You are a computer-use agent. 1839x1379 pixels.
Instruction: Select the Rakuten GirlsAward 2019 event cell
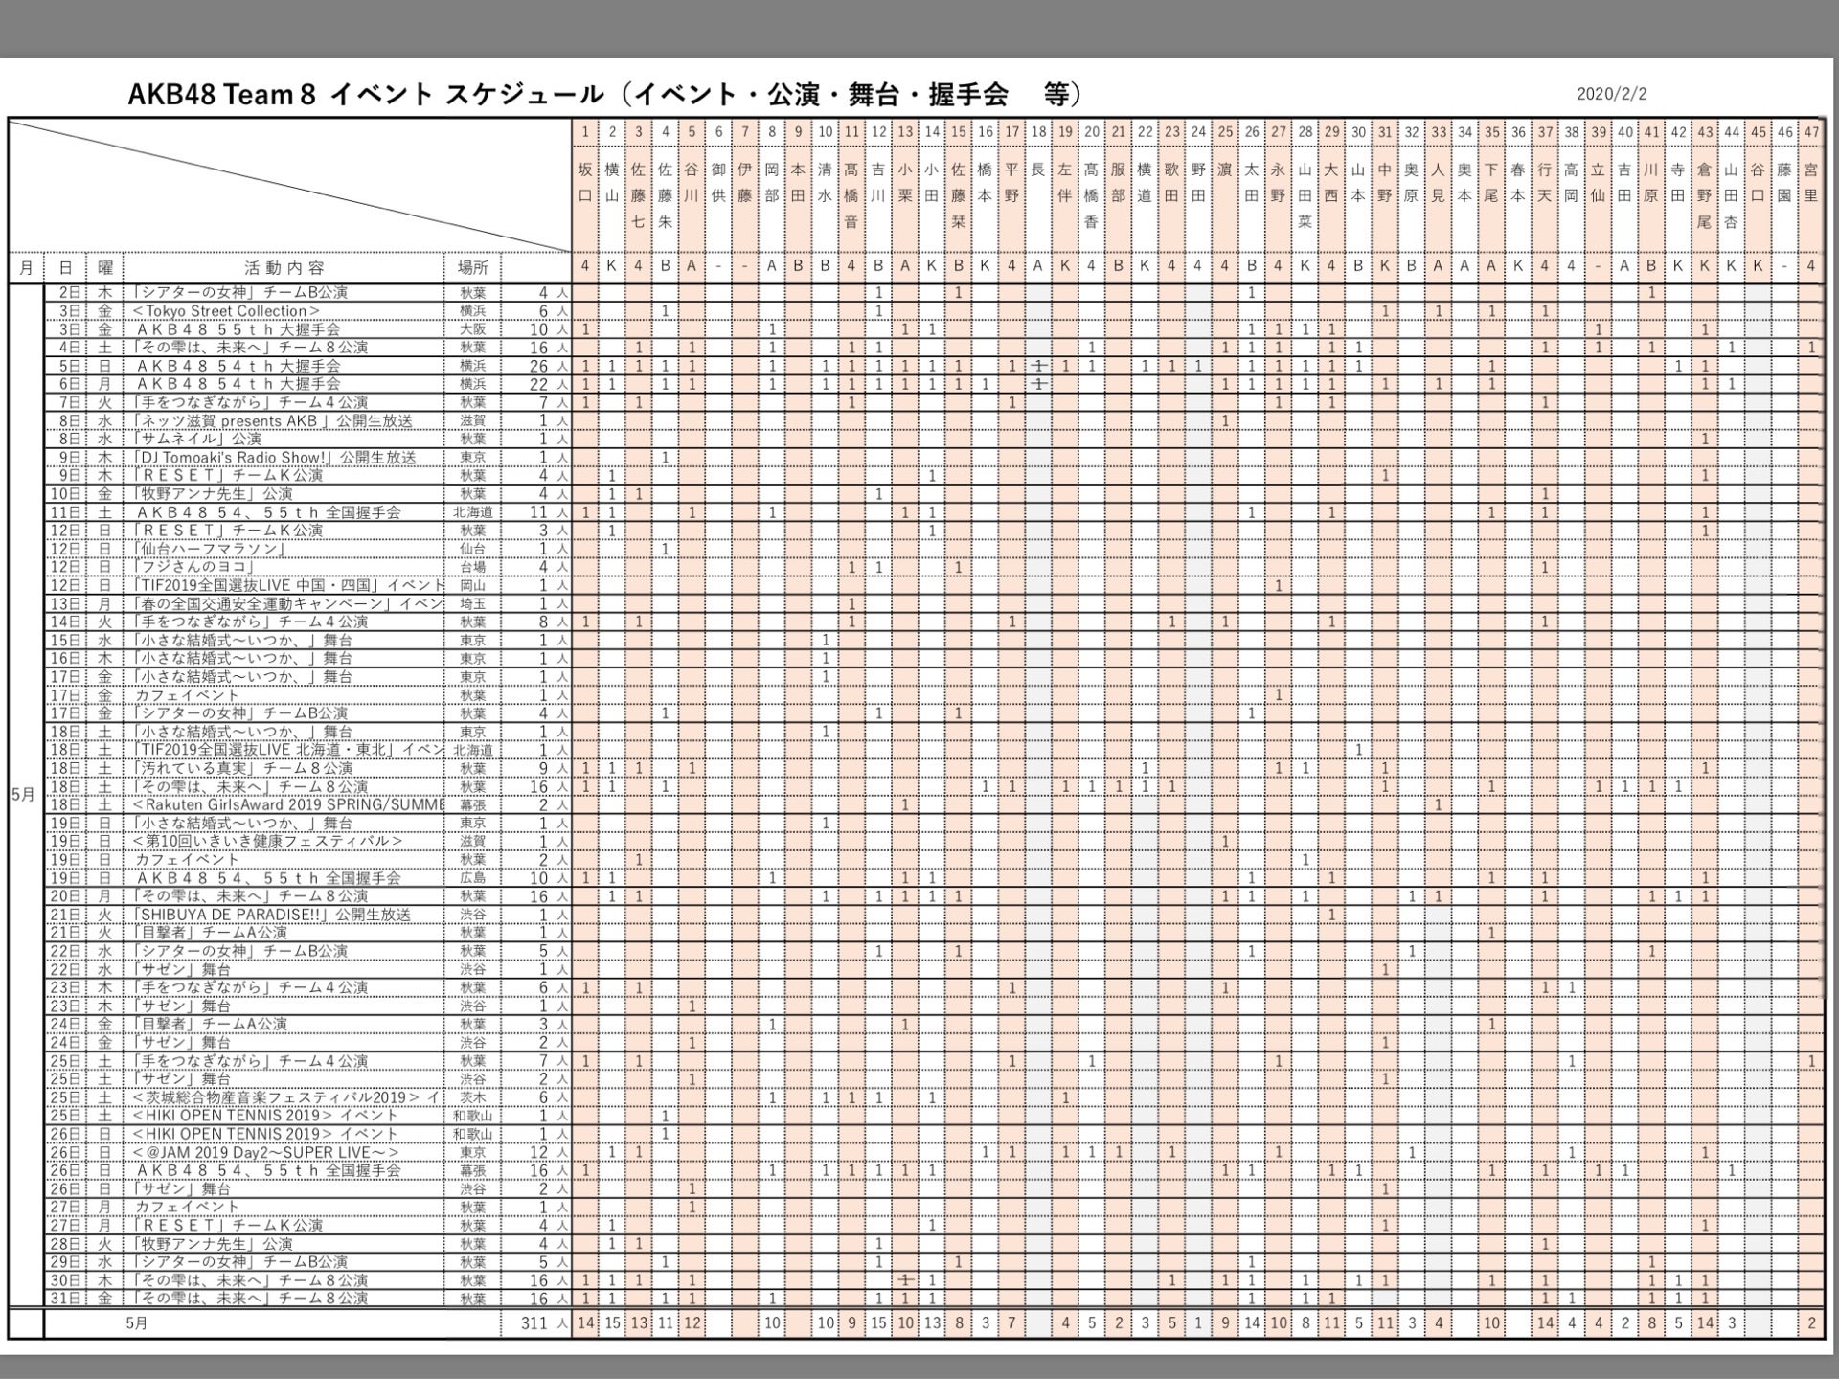[x=287, y=804]
